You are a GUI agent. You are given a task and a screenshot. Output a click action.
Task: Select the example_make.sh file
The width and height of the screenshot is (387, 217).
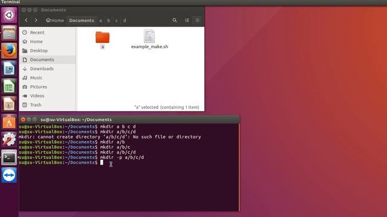click(149, 39)
